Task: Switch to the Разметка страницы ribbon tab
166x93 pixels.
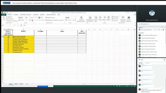Action: (x=26, y=15)
